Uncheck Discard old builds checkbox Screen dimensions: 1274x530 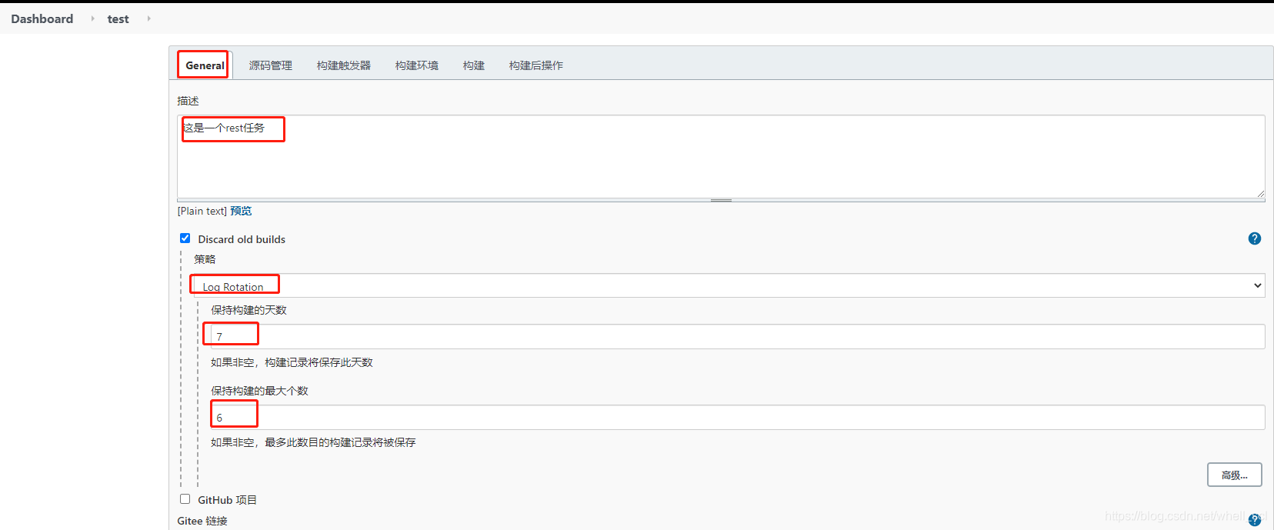(185, 238)
